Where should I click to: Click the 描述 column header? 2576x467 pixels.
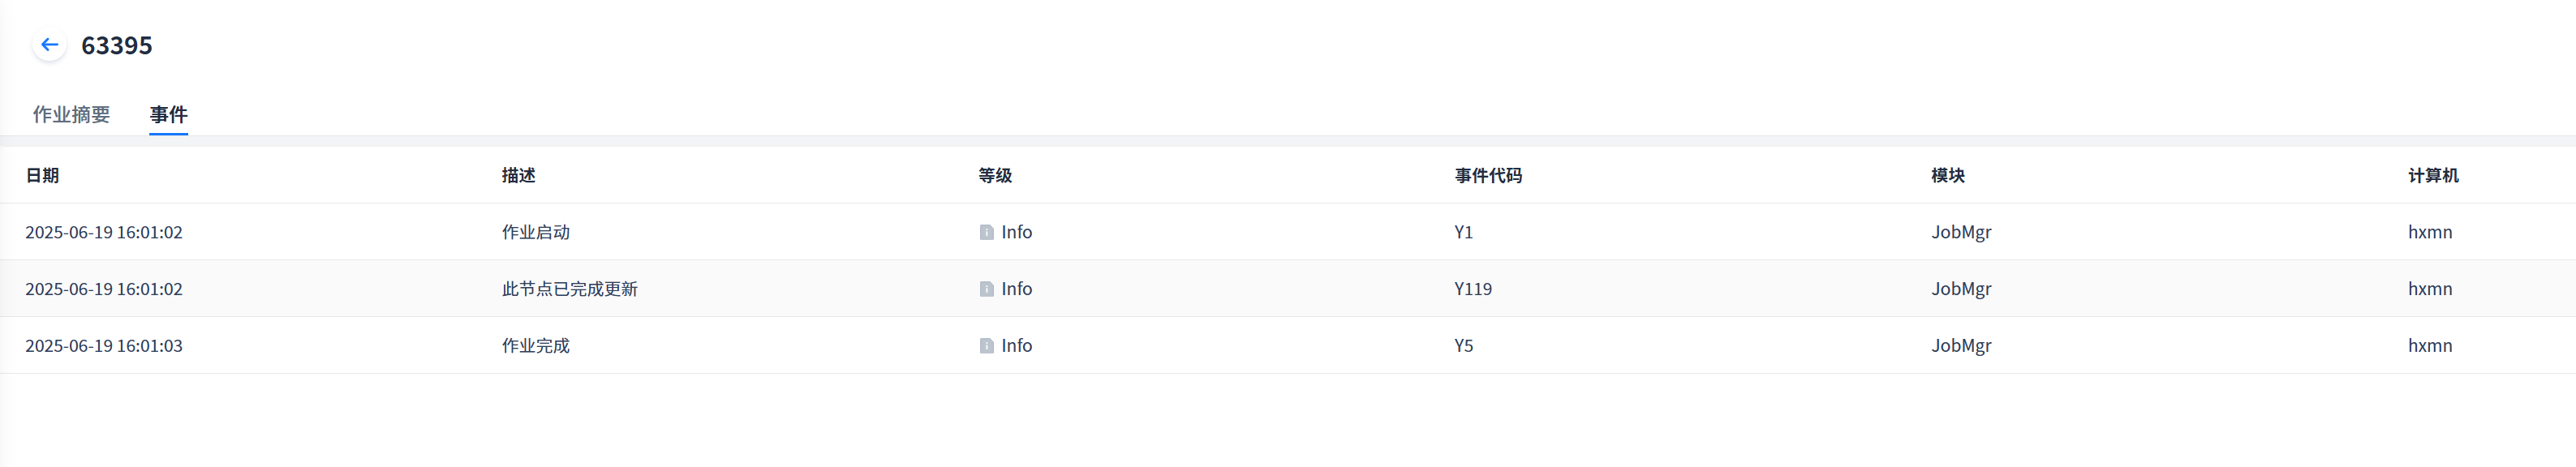pyautogui.click(x=518, y=176)
